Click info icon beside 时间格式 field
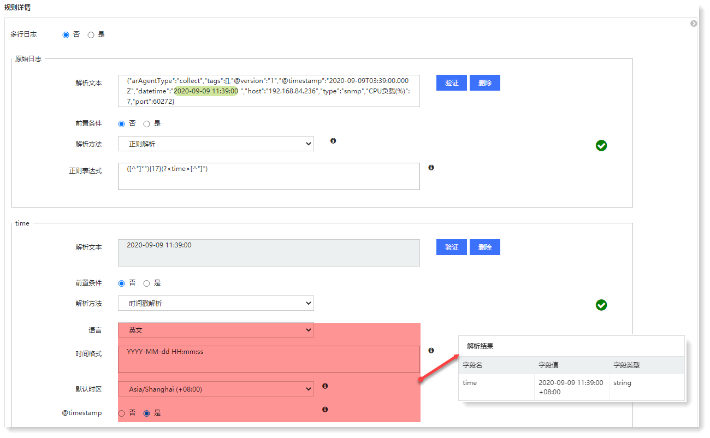The height and width of the screenshot is (438, 710). tap(431, 350)
